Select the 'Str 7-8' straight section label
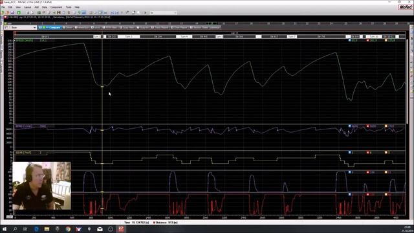Viewport: 414px width, 233px height. coord(321,36)
